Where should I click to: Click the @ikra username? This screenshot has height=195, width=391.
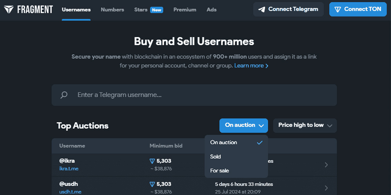point(67,161)
